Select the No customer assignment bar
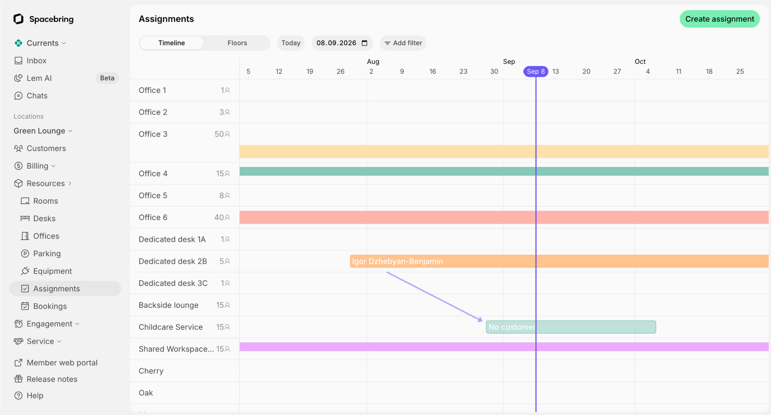 click(x=571, y=327)
